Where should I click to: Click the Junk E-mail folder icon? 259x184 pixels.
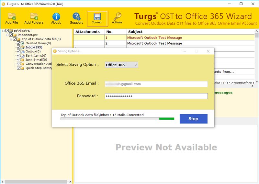pos(22,60)
